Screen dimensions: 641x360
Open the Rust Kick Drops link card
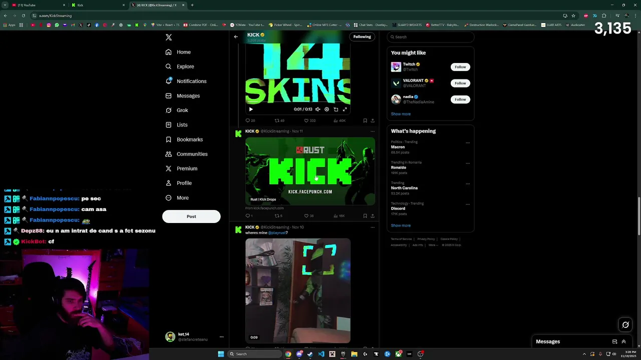[x=310, y=171]
